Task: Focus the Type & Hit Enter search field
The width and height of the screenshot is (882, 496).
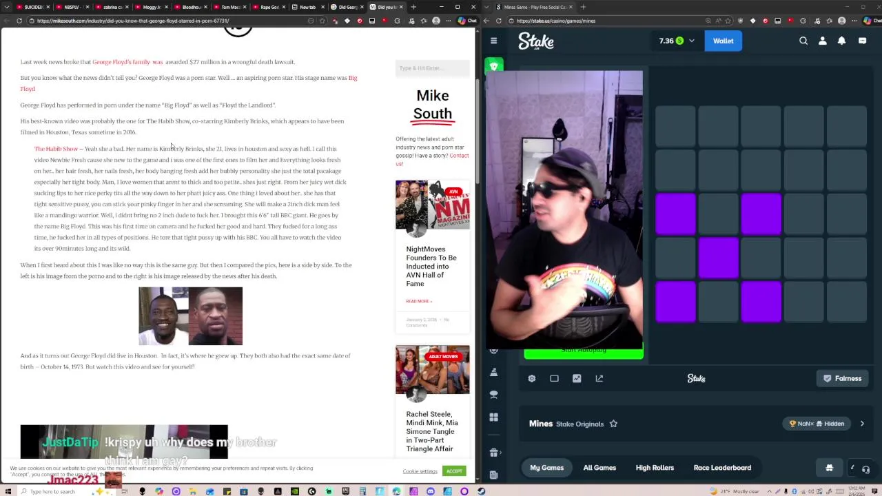Action: coord(432,68)
